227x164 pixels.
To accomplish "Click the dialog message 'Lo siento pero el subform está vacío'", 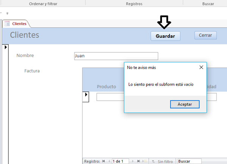I will pos(161,84).
